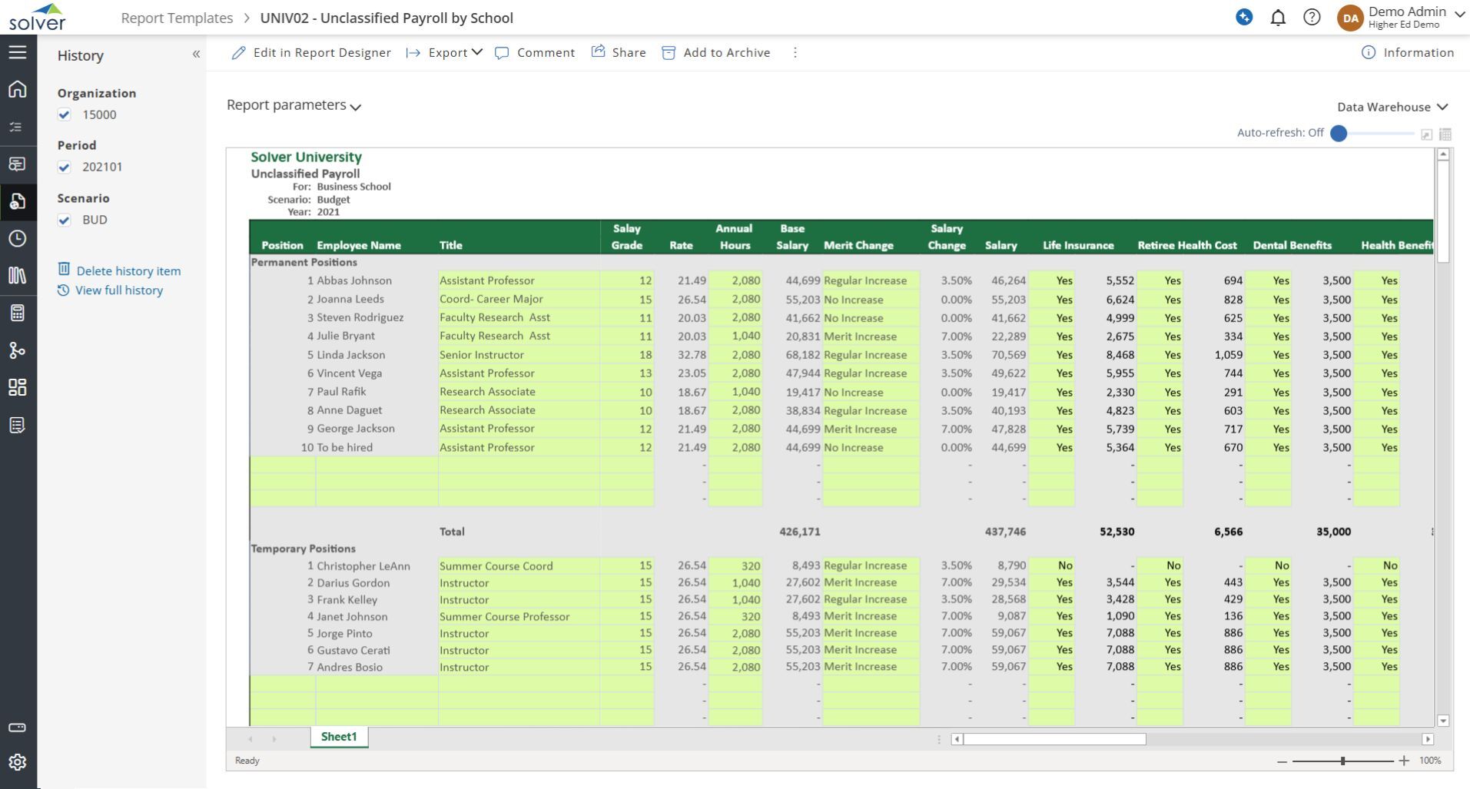Click the hamburger menu icon
This screenshot has width=1470, height=789.
click(18, 52)
